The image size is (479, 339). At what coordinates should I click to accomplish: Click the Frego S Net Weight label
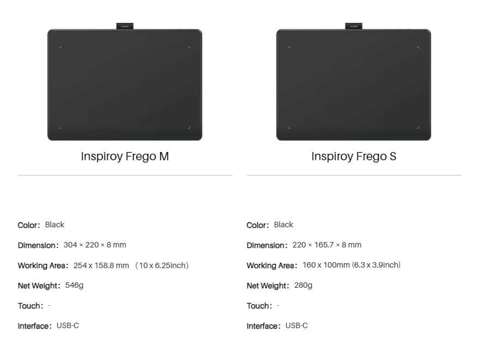pos(268,286)
